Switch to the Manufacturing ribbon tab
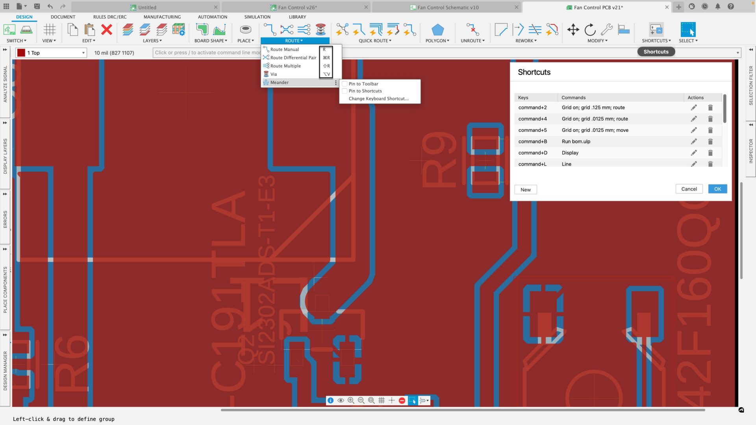 tap(162, 17)
